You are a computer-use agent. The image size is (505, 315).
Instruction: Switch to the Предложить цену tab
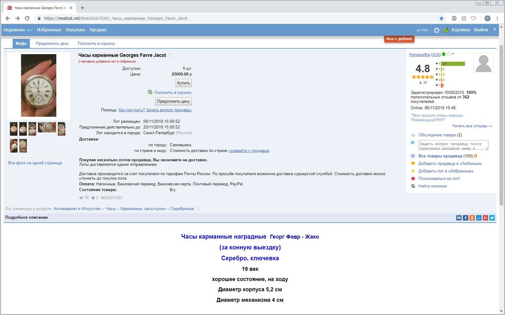[x=52, y=43]
